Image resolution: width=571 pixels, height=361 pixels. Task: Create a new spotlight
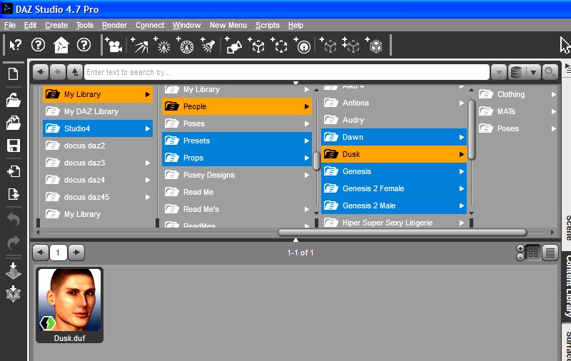point(208,45)
